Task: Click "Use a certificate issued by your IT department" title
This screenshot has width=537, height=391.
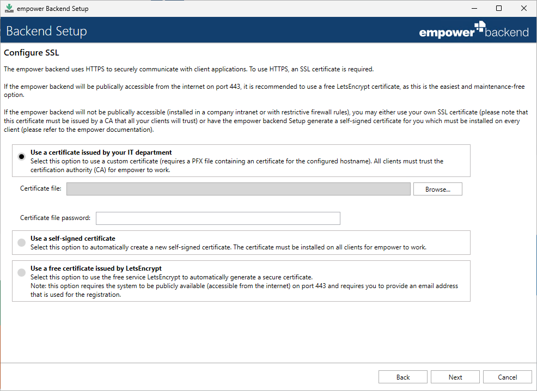Action: (x=101, y=152)
